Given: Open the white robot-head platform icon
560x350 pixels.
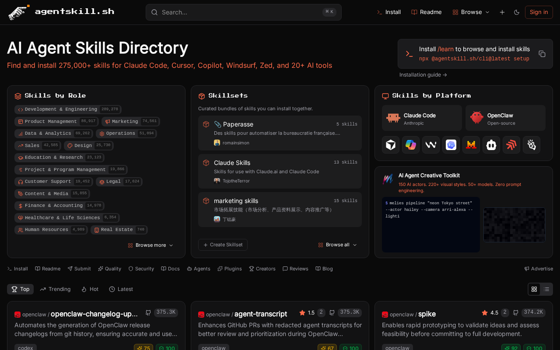Looking at the screenshot, I should (491, 145).
